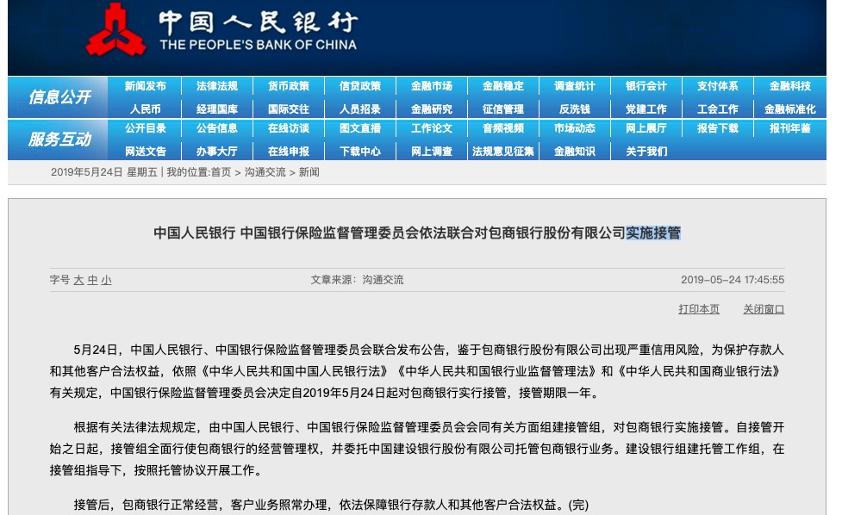Image resolution: width=842 pixels, height=515 pixels.
Task: Open the 金融科技 navigation item
Action: point(790,86)
